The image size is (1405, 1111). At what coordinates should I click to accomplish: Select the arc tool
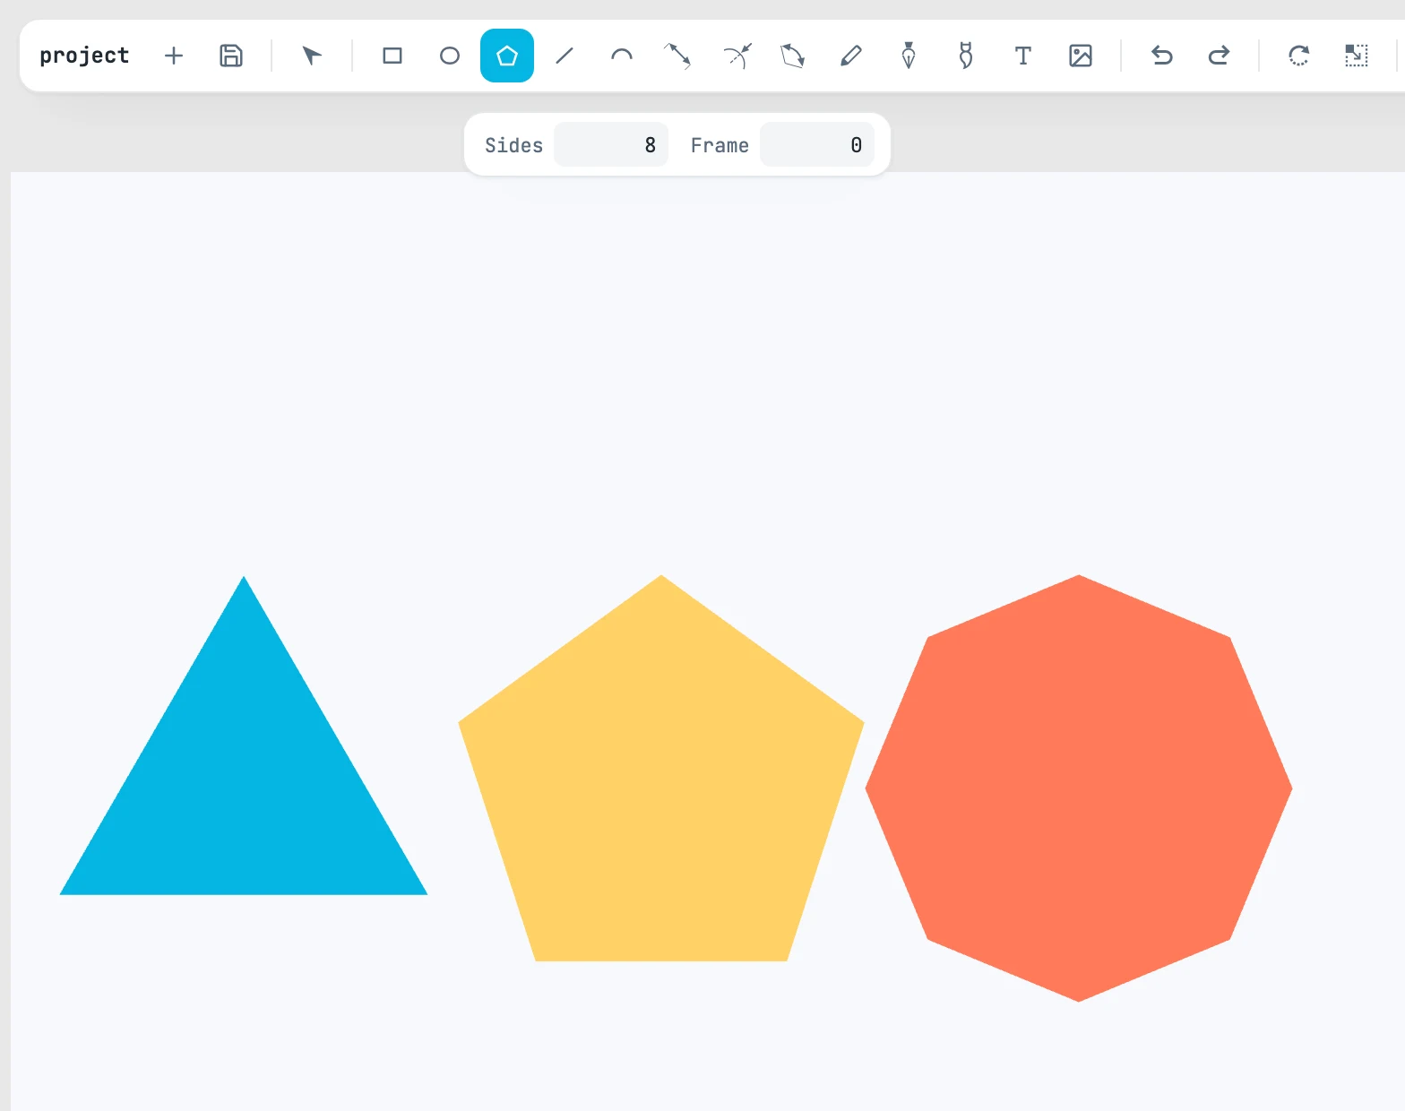point(622,56)
